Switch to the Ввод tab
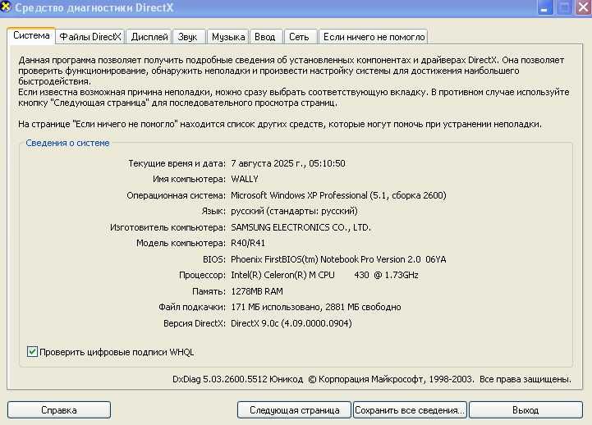Screen dimensions: 592x425 [264, 37]
